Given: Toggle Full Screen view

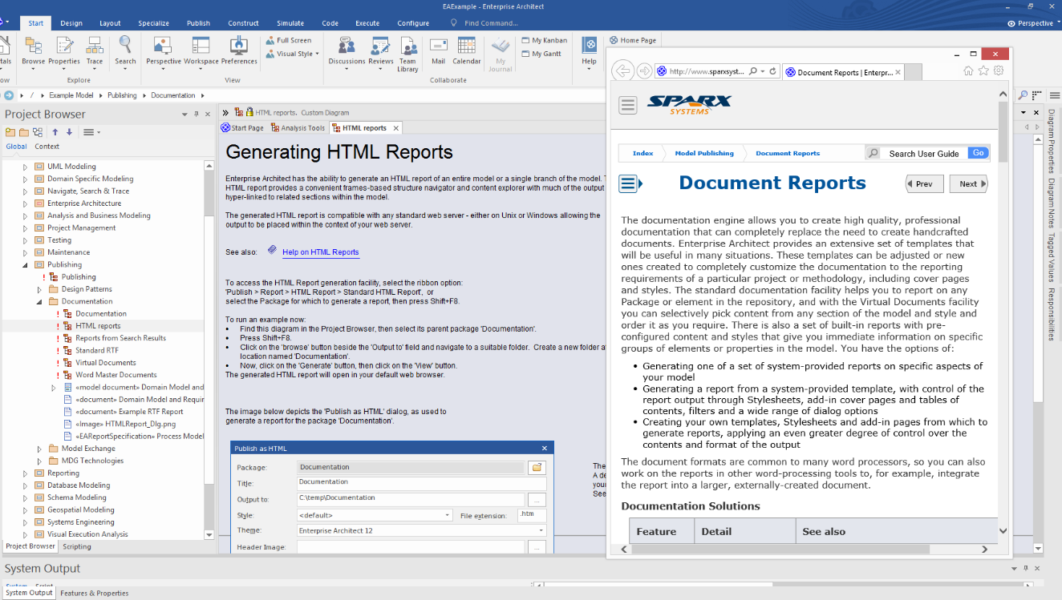Looking at the screenshot, I should coord(289,40).
